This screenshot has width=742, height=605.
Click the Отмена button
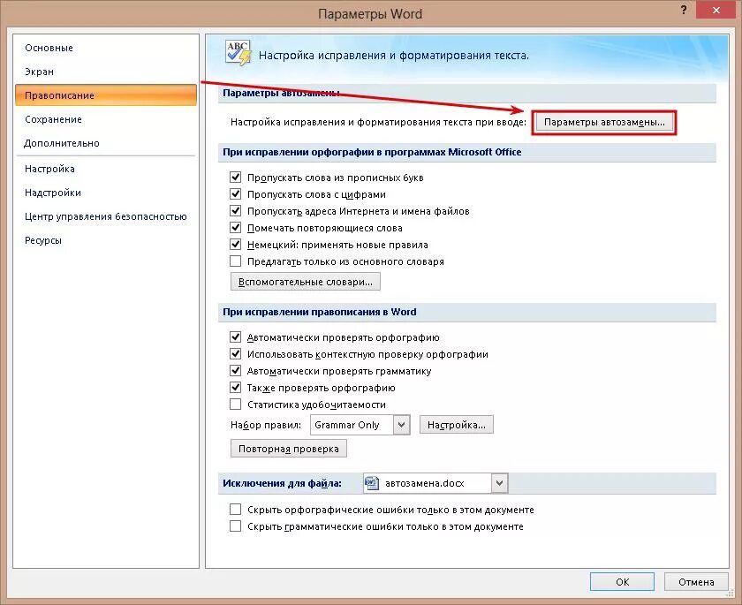click(696, 582)
